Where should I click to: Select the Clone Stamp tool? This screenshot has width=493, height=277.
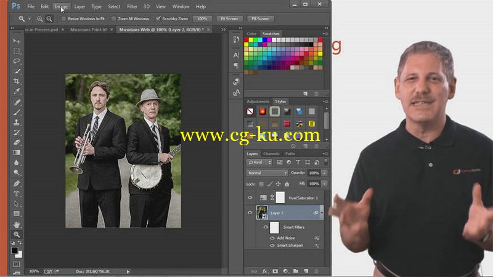(17, 122)
